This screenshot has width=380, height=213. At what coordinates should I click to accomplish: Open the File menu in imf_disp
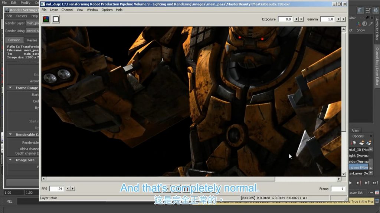(x=44, y=10)
